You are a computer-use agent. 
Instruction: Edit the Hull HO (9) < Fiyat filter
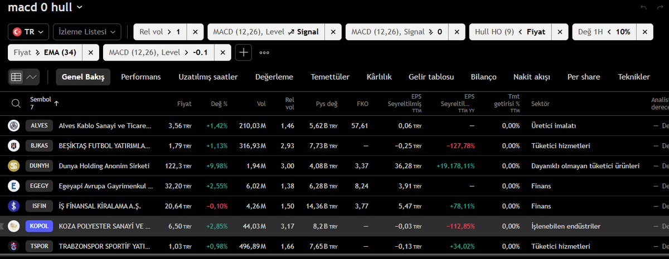(x=510, y=32)
